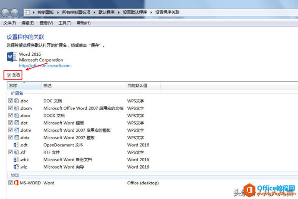The height and width of the screenshot is (199, 298).
Task: Uncheck the .docx extension checkbox
Action: click(x=10, y=116)
